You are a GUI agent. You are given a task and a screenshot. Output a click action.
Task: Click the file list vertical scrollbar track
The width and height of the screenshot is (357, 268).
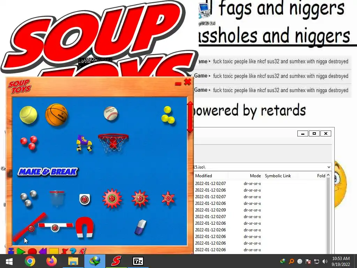[x=328, y=215]
